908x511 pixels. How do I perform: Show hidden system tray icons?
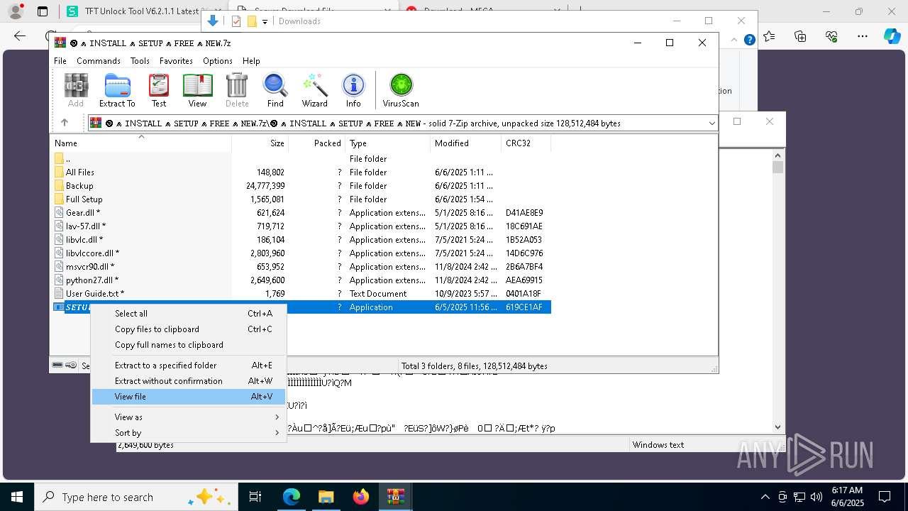pos(765,497)
